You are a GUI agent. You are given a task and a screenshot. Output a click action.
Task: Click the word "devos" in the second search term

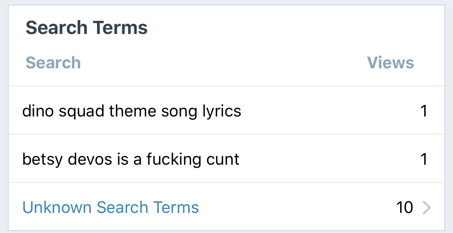(x=90, y=159)
